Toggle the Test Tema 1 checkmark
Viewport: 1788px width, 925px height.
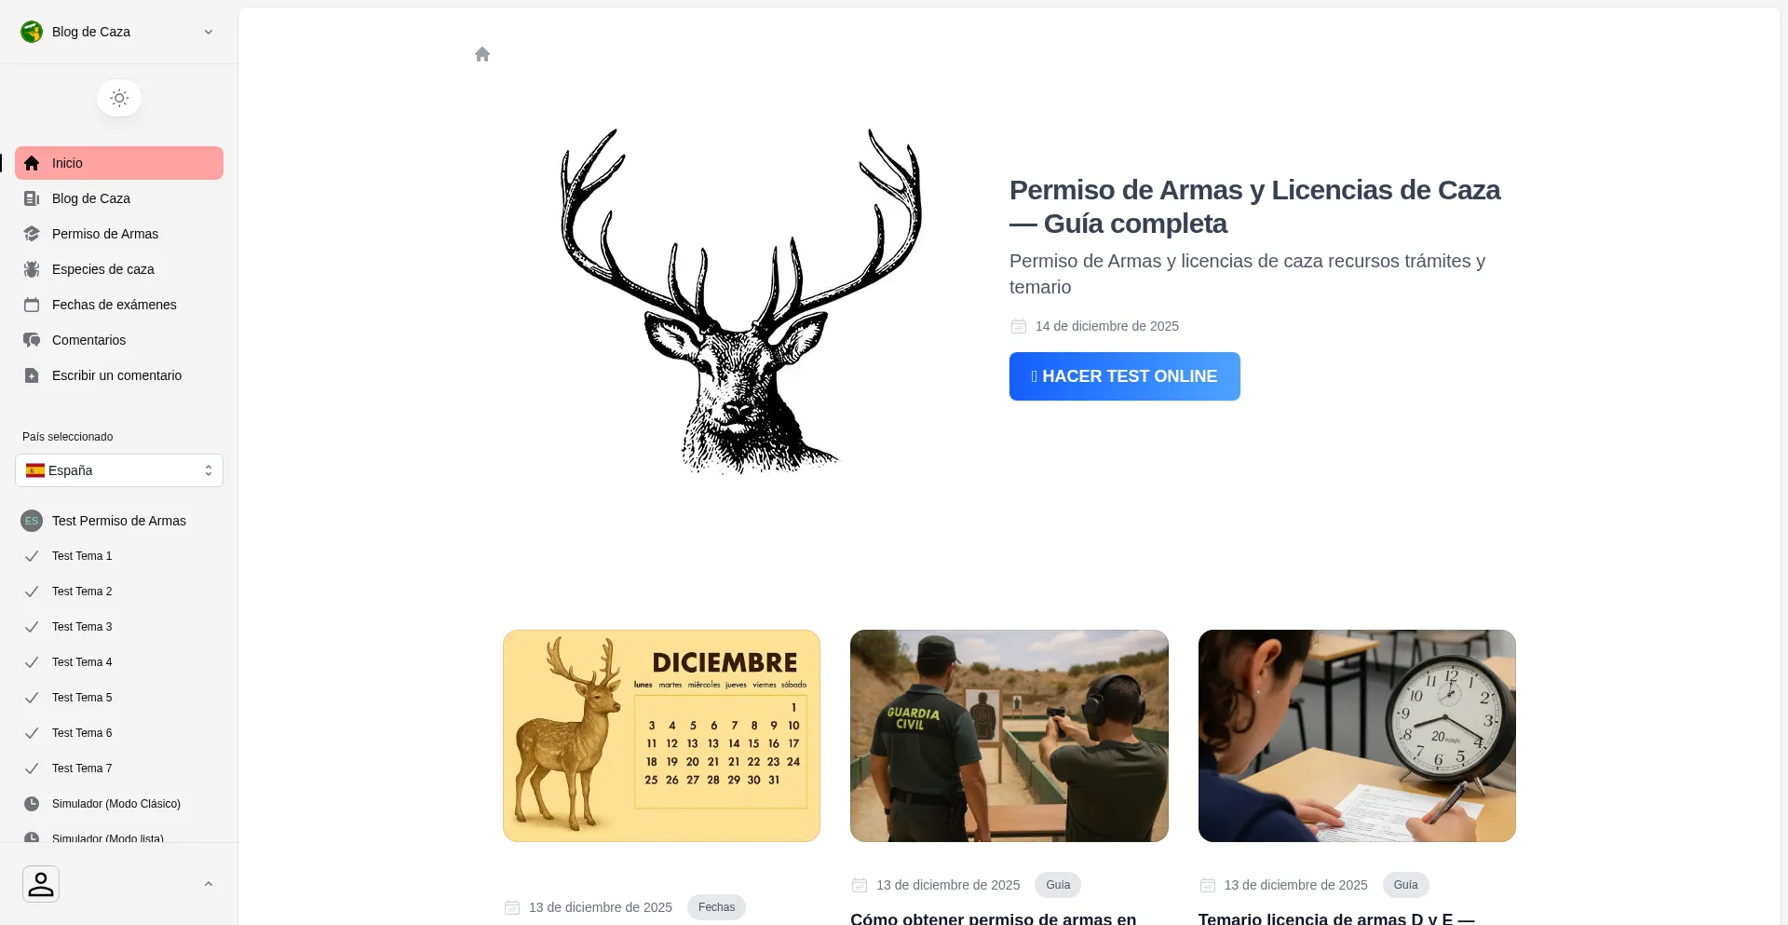point(32,556)
